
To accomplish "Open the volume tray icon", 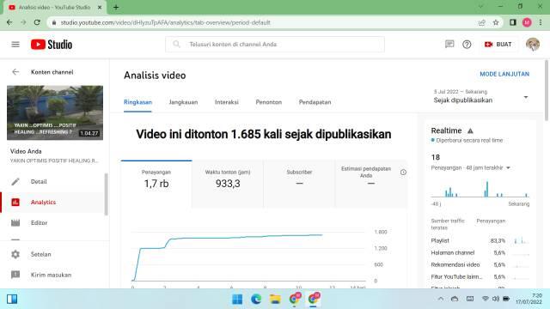I will pyautogui.click(x=495, y=299).
